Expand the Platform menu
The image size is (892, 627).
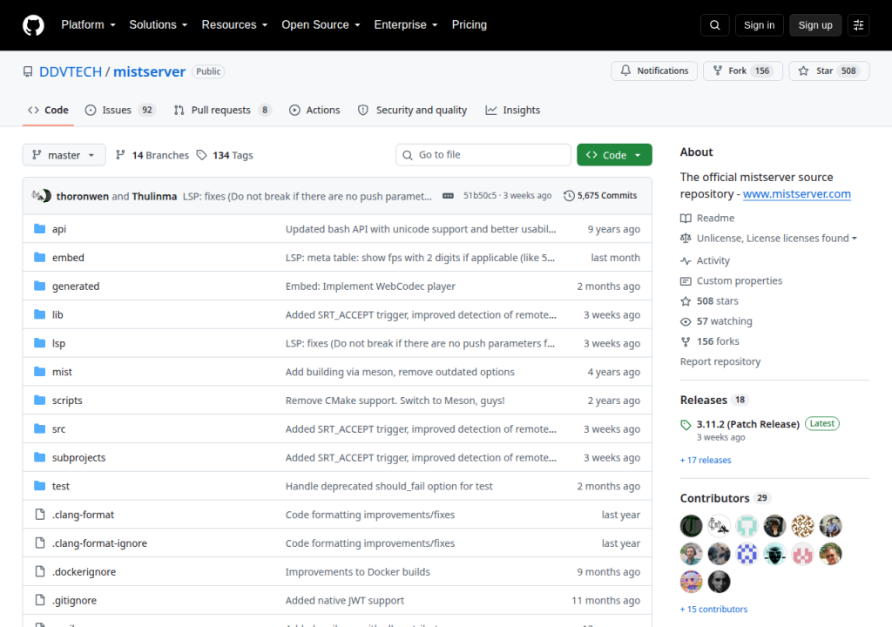point(88,25)
